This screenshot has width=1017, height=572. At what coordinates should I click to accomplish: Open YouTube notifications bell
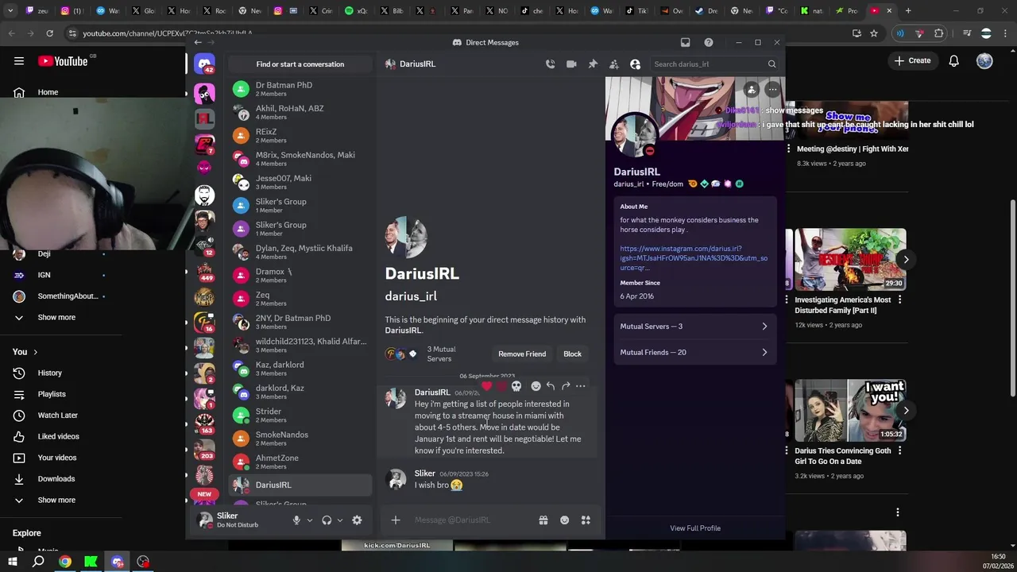954,61
